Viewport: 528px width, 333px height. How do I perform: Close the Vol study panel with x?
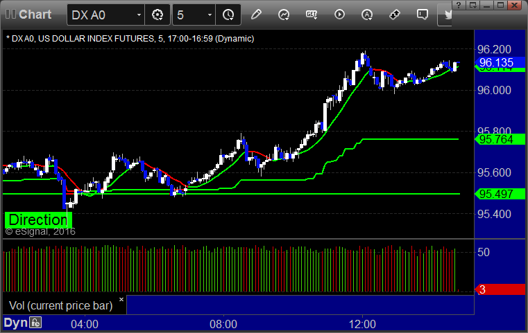click(x=121, y=299)
